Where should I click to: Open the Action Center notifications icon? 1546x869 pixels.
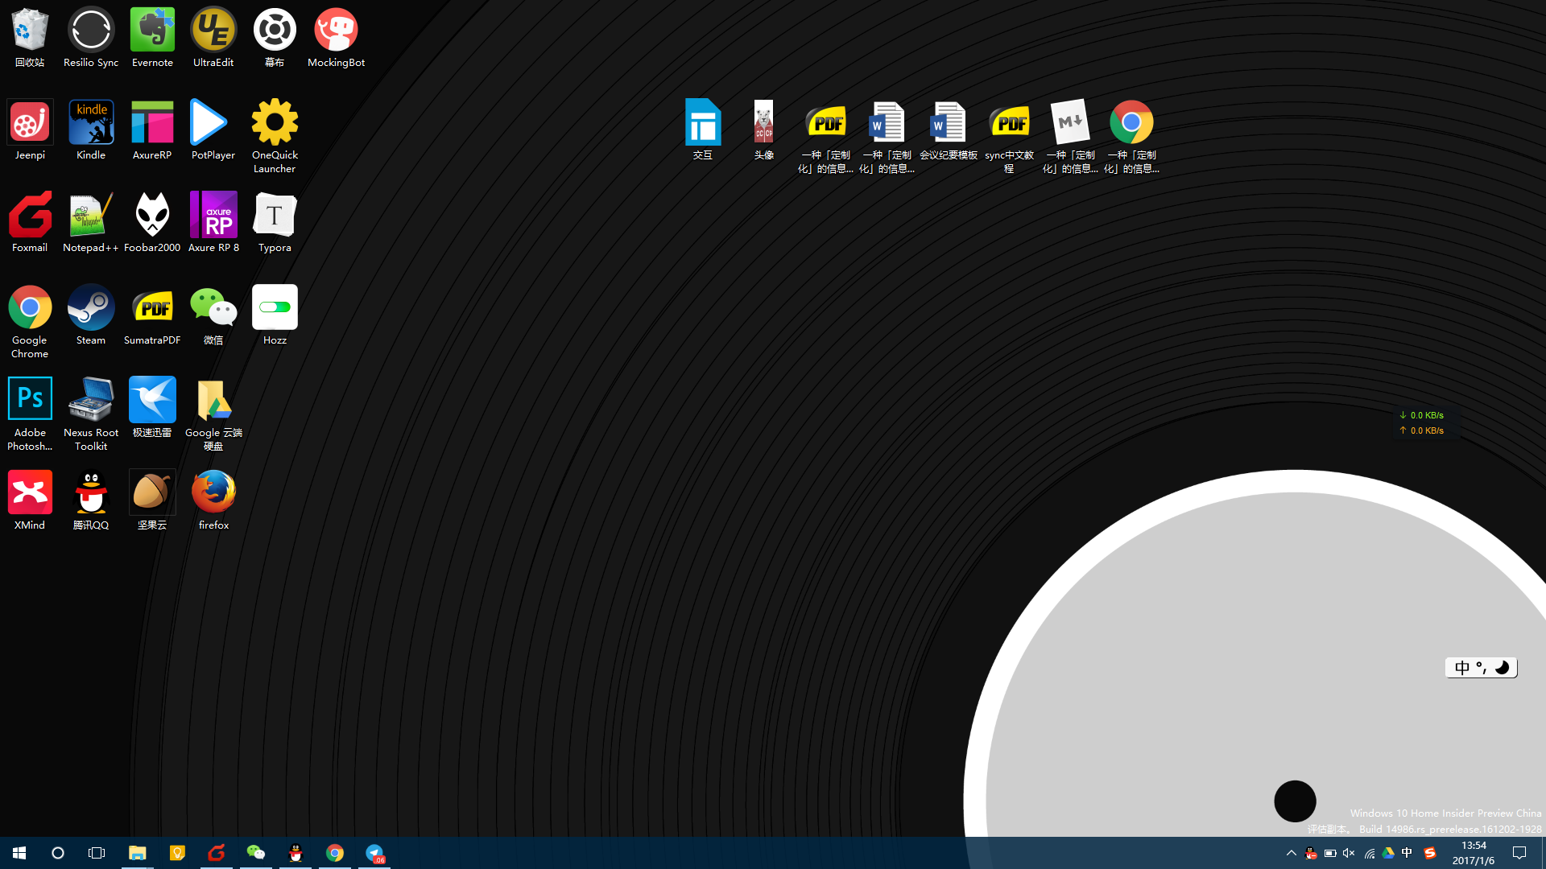click(x=1519, y=853)
